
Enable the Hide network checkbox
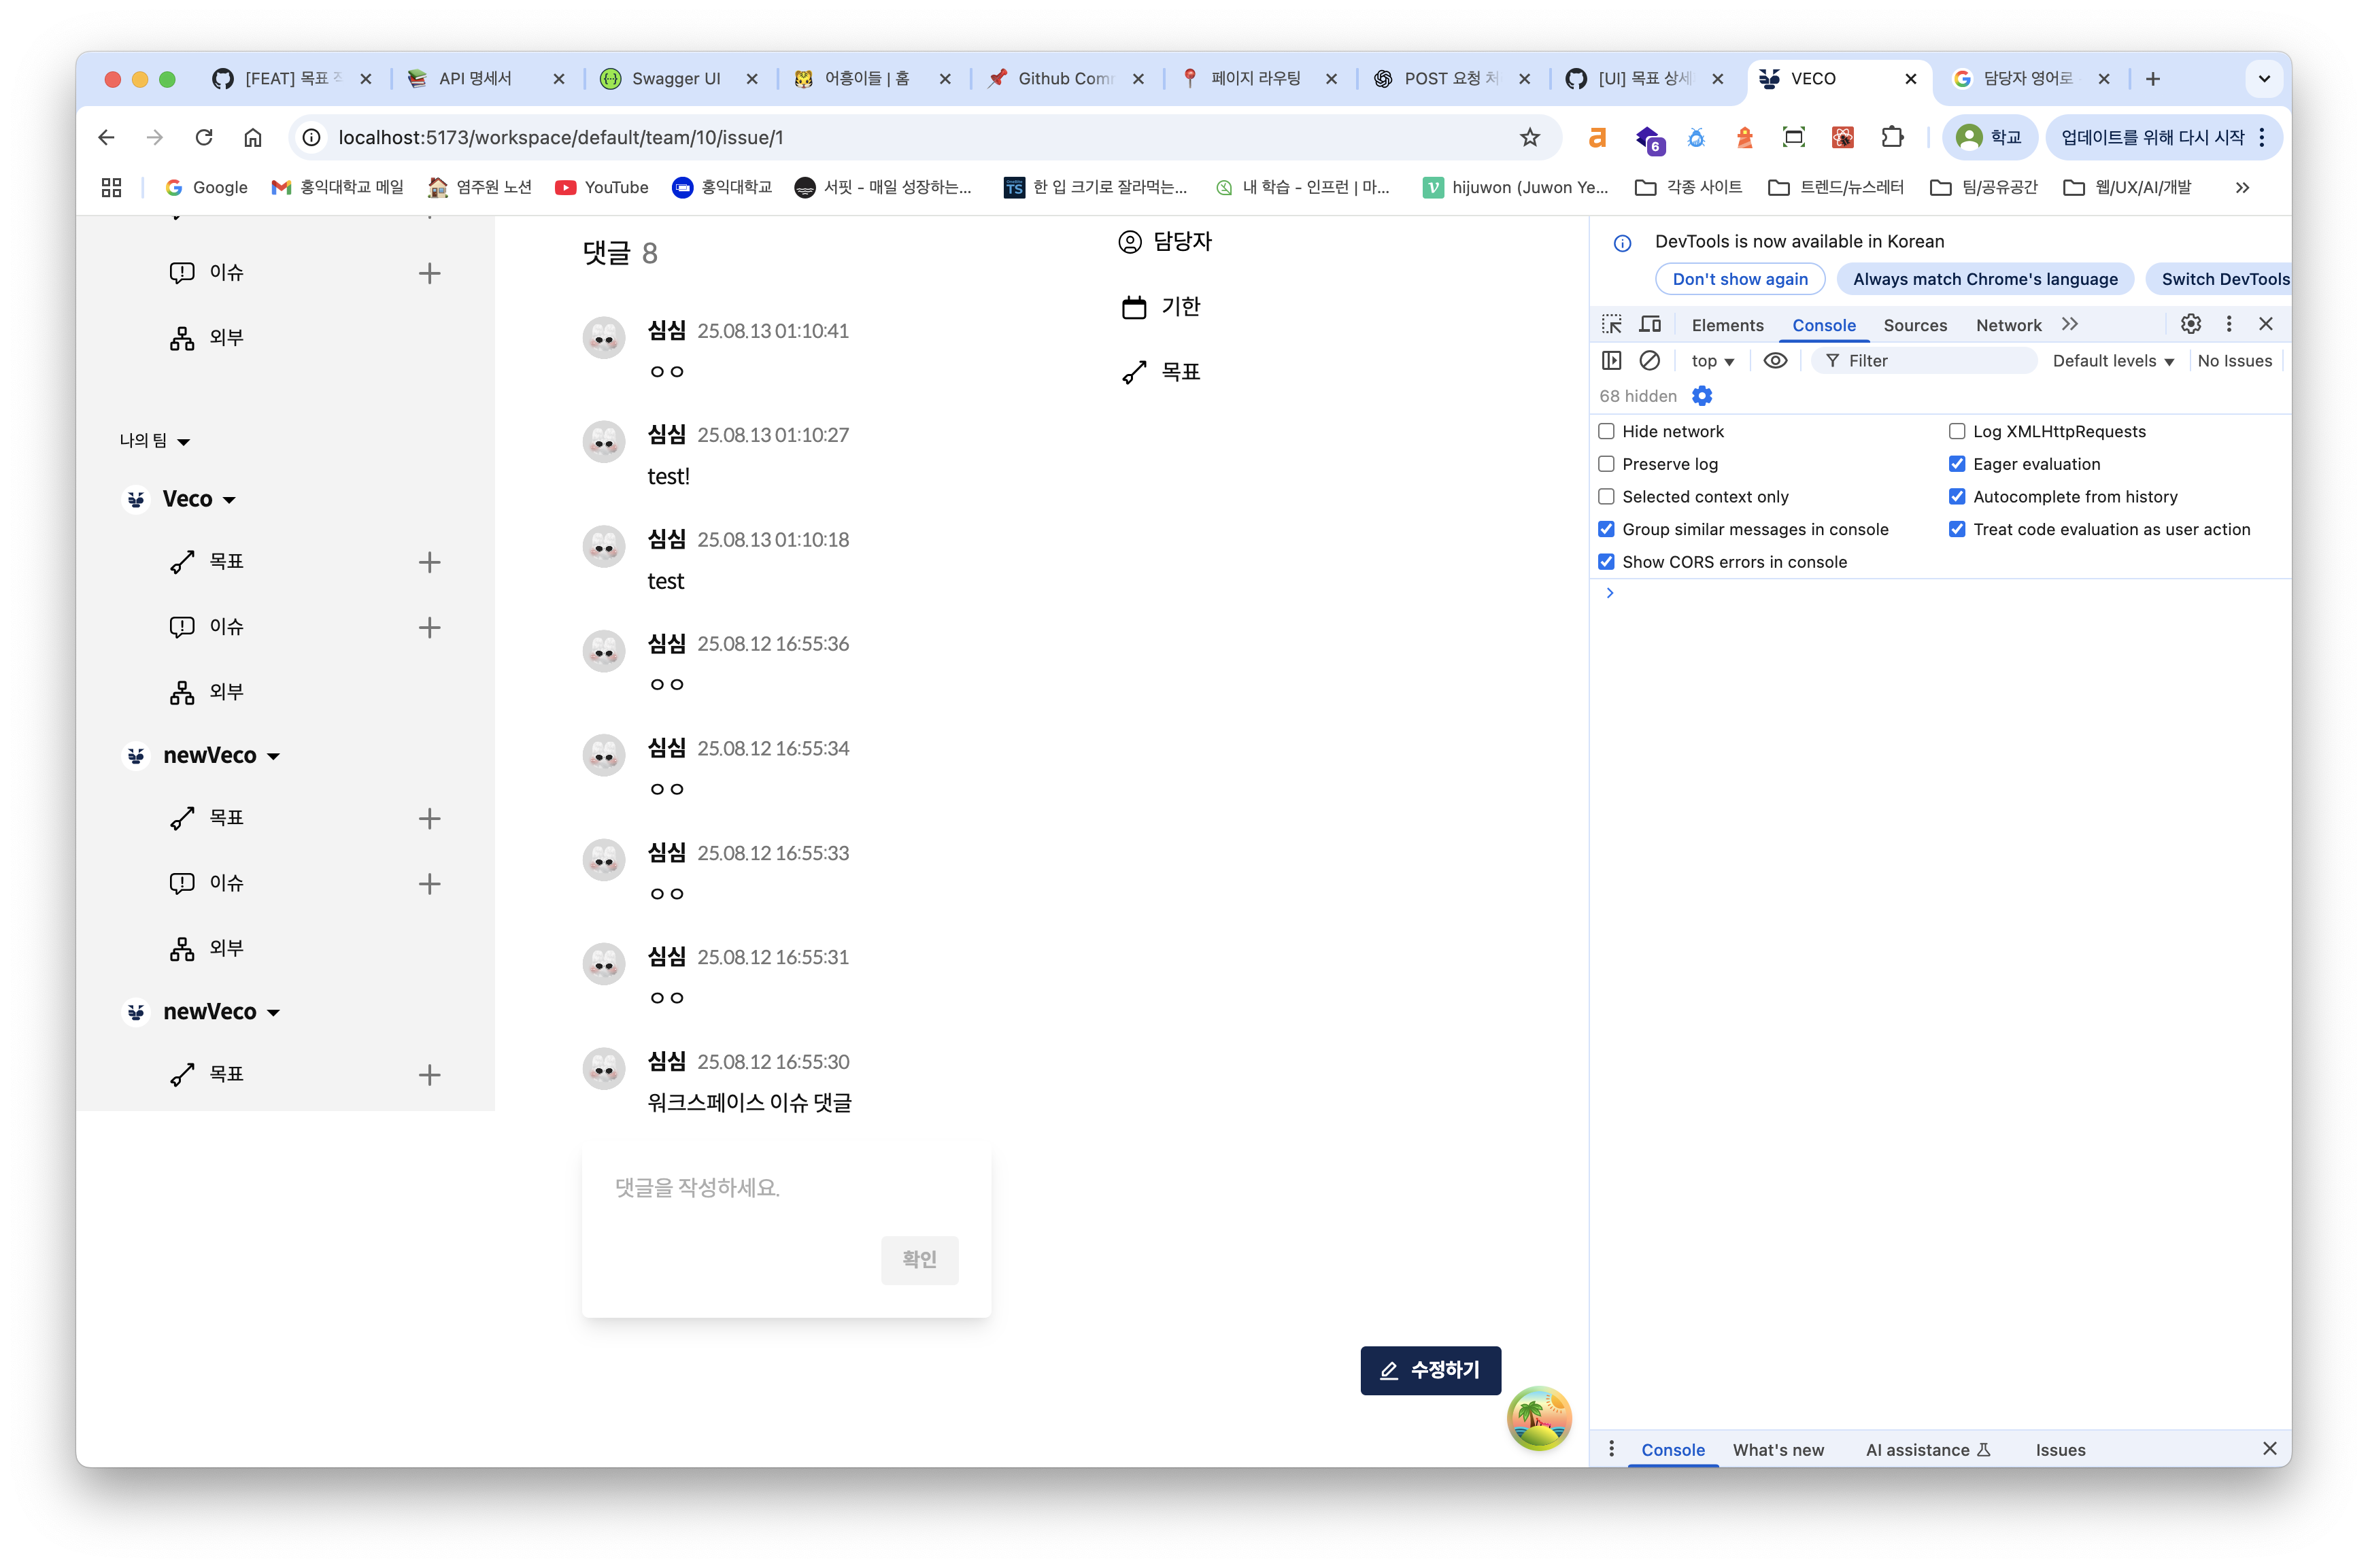[1606, 431]
